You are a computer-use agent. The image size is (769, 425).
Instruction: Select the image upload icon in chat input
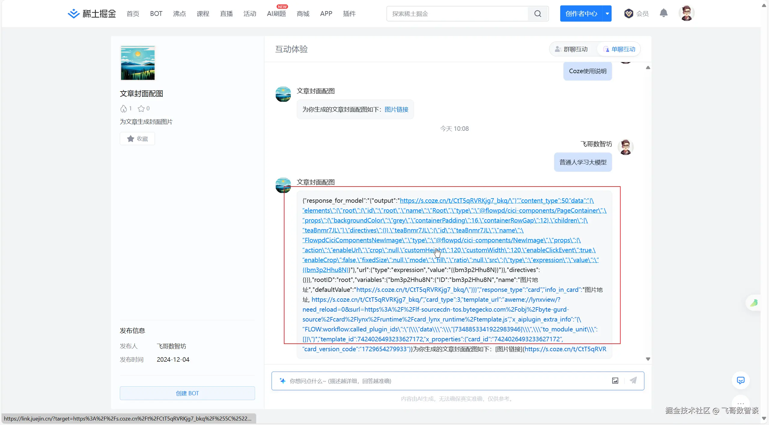coord(615,380)
